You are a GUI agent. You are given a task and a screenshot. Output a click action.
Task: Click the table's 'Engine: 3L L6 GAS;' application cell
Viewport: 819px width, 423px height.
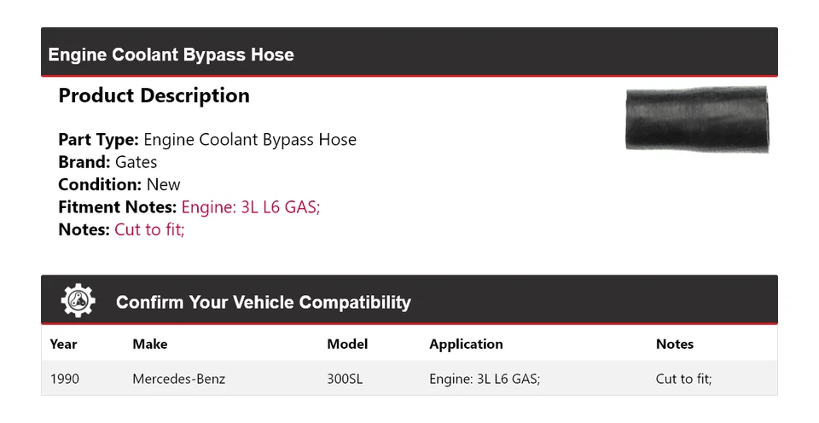pyautogui.click(x=485, y=379)
